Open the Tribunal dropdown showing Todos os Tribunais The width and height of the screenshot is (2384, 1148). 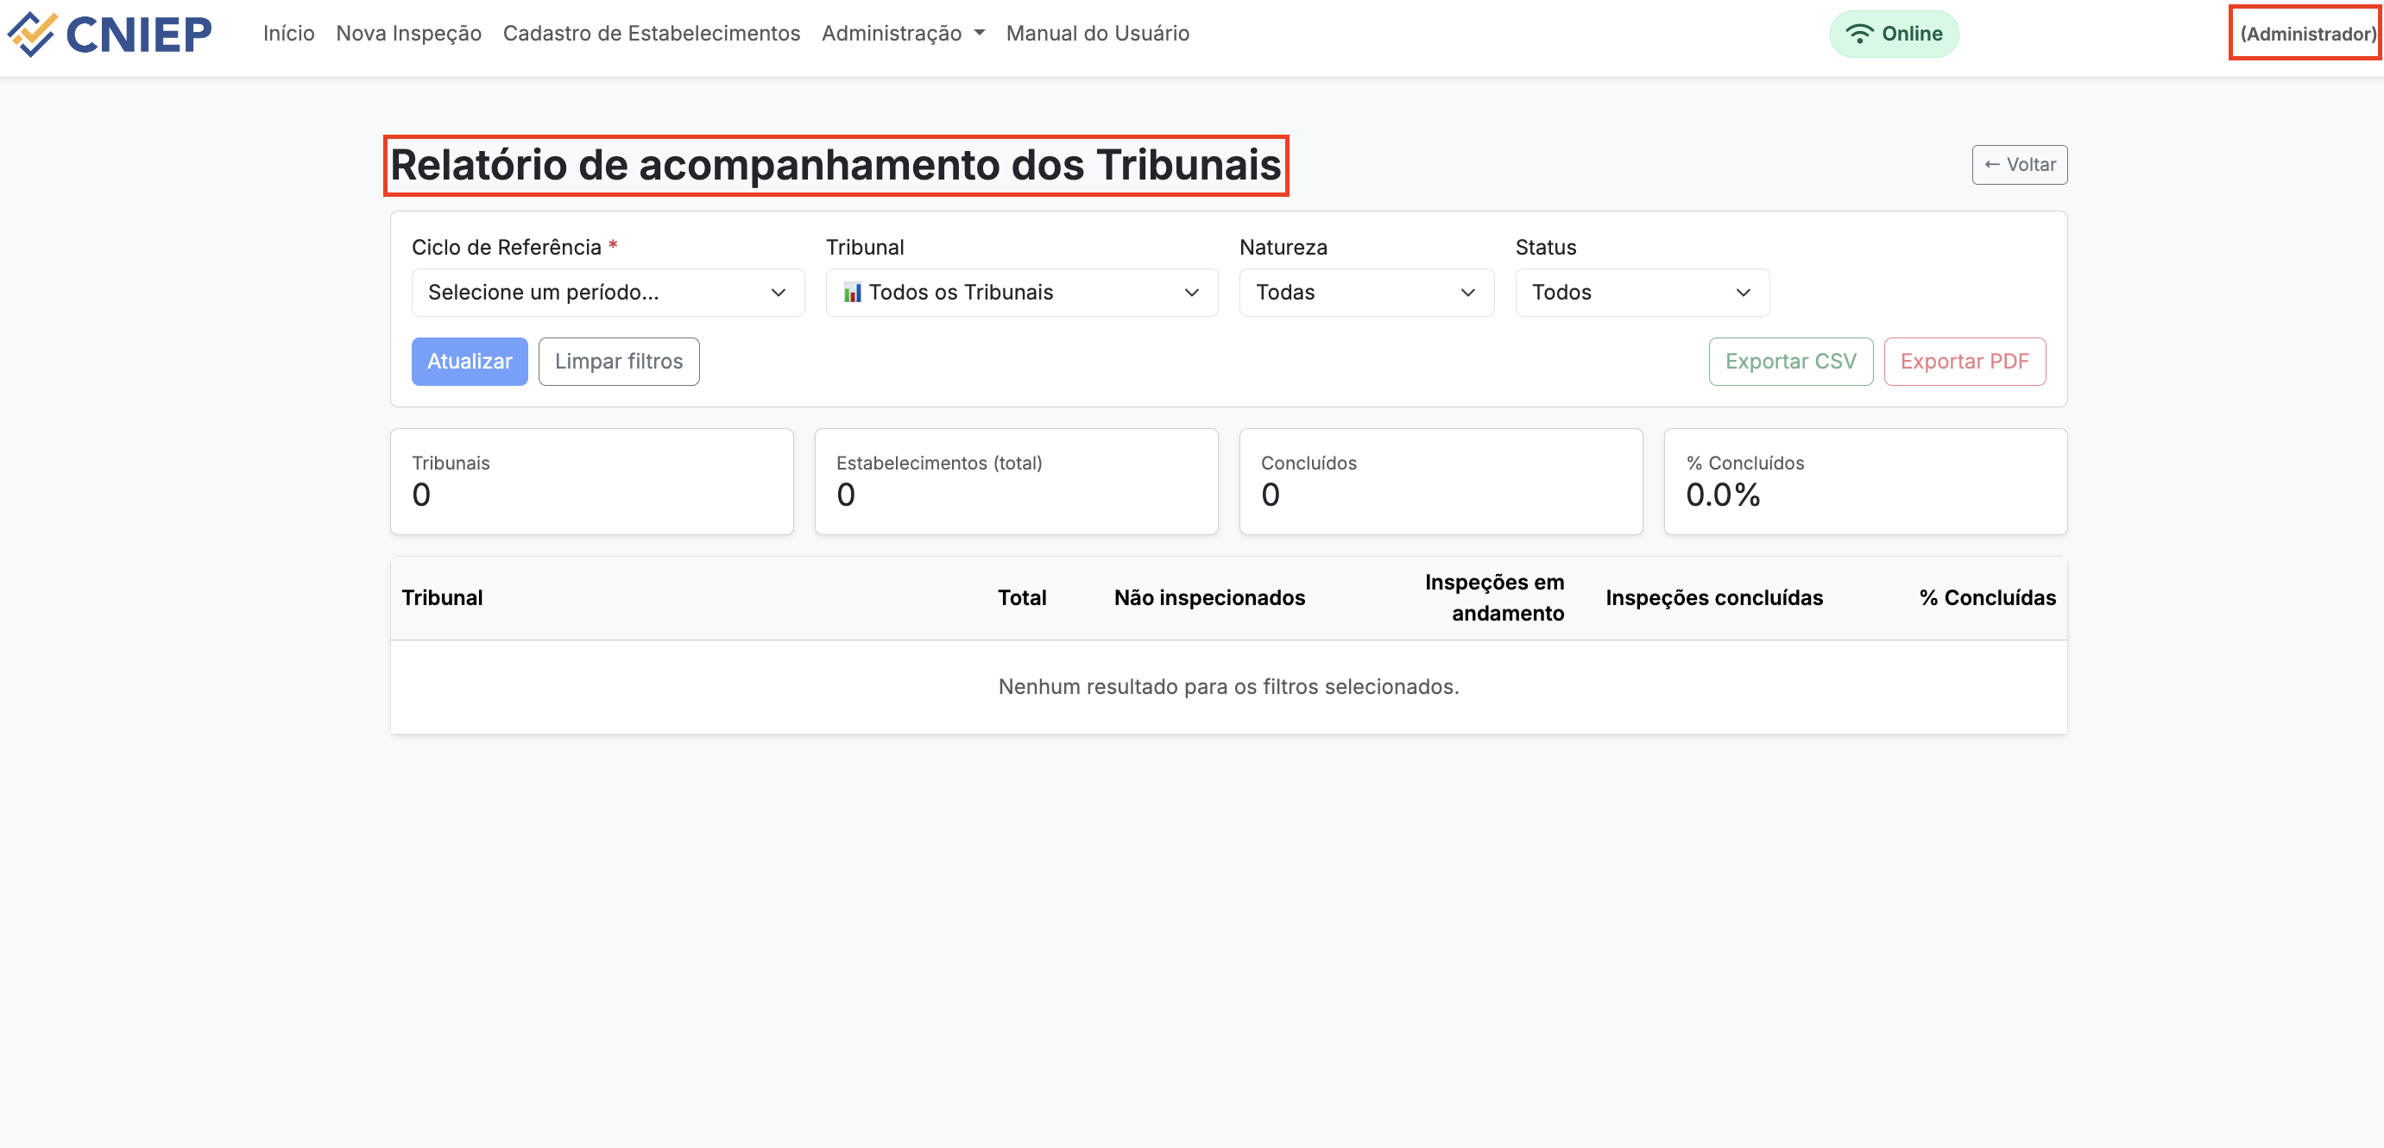pyautogui.click(x=1021, y=292)
